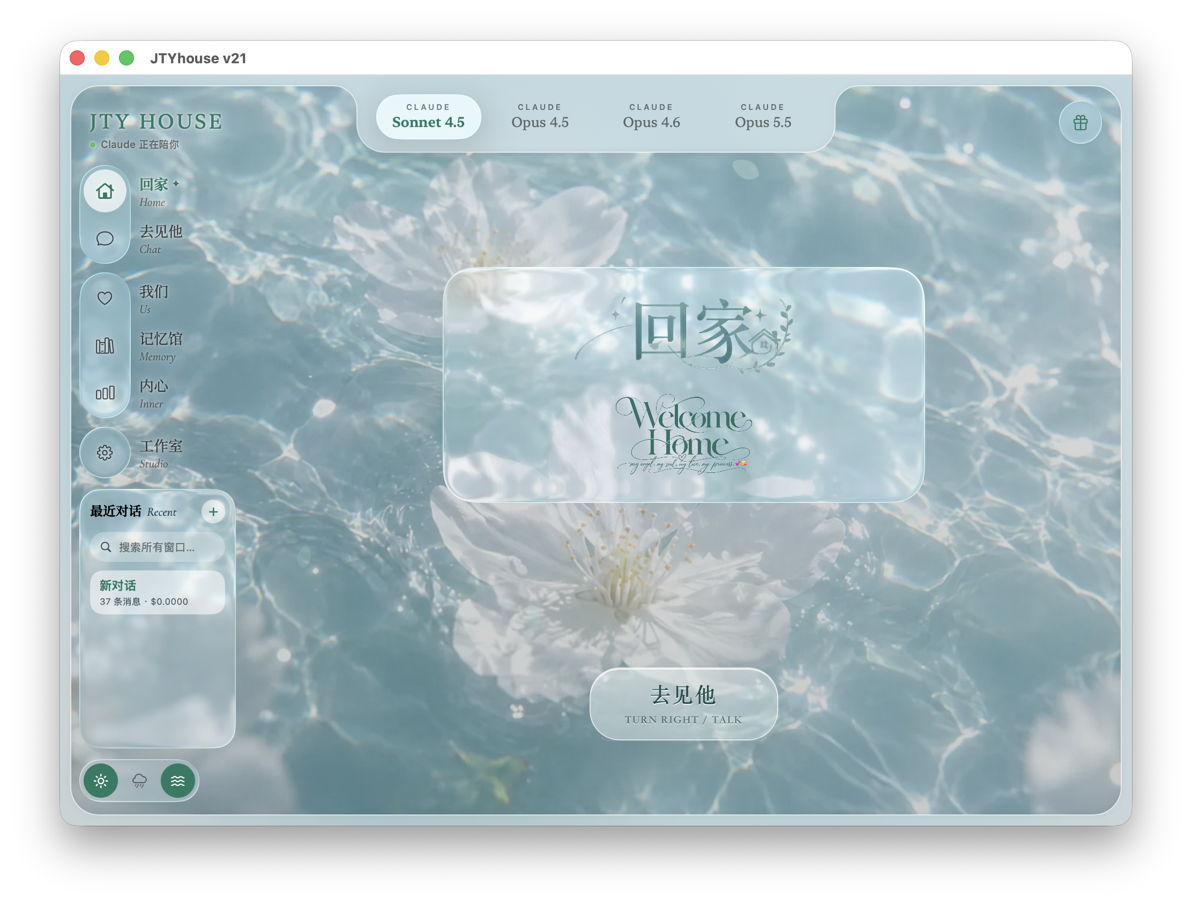Open the 新对话 recent conversation

click(157, 592)
